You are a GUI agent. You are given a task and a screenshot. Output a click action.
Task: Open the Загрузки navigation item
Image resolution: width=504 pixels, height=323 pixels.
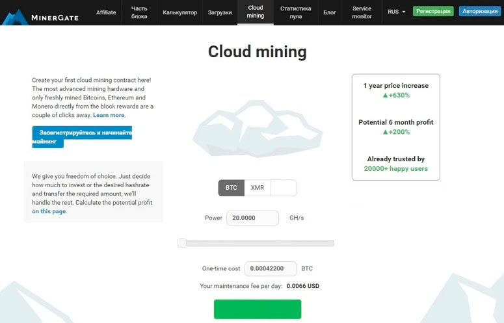220,12
